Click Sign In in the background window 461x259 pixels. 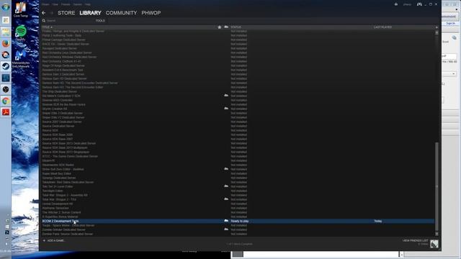(450, 23)
